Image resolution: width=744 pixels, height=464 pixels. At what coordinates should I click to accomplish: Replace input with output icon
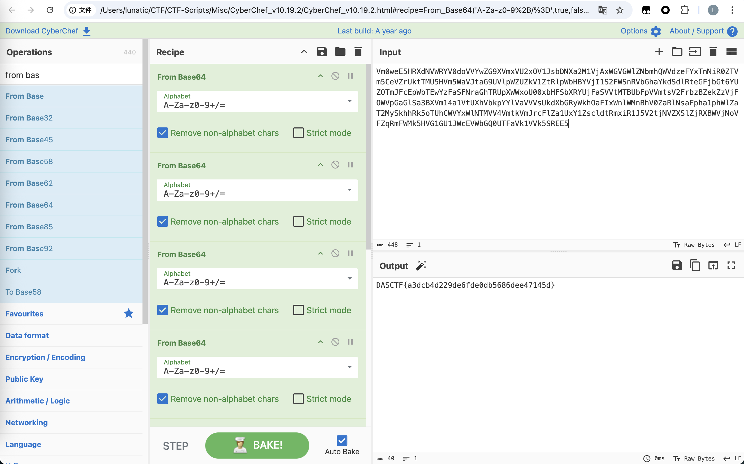[713, 265]
